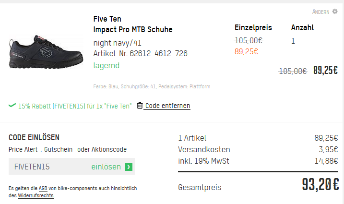The height and width of the screenshot is (204, 344).
Task: Click the orange 89,25€ unit price
Action: pos(246,52)
